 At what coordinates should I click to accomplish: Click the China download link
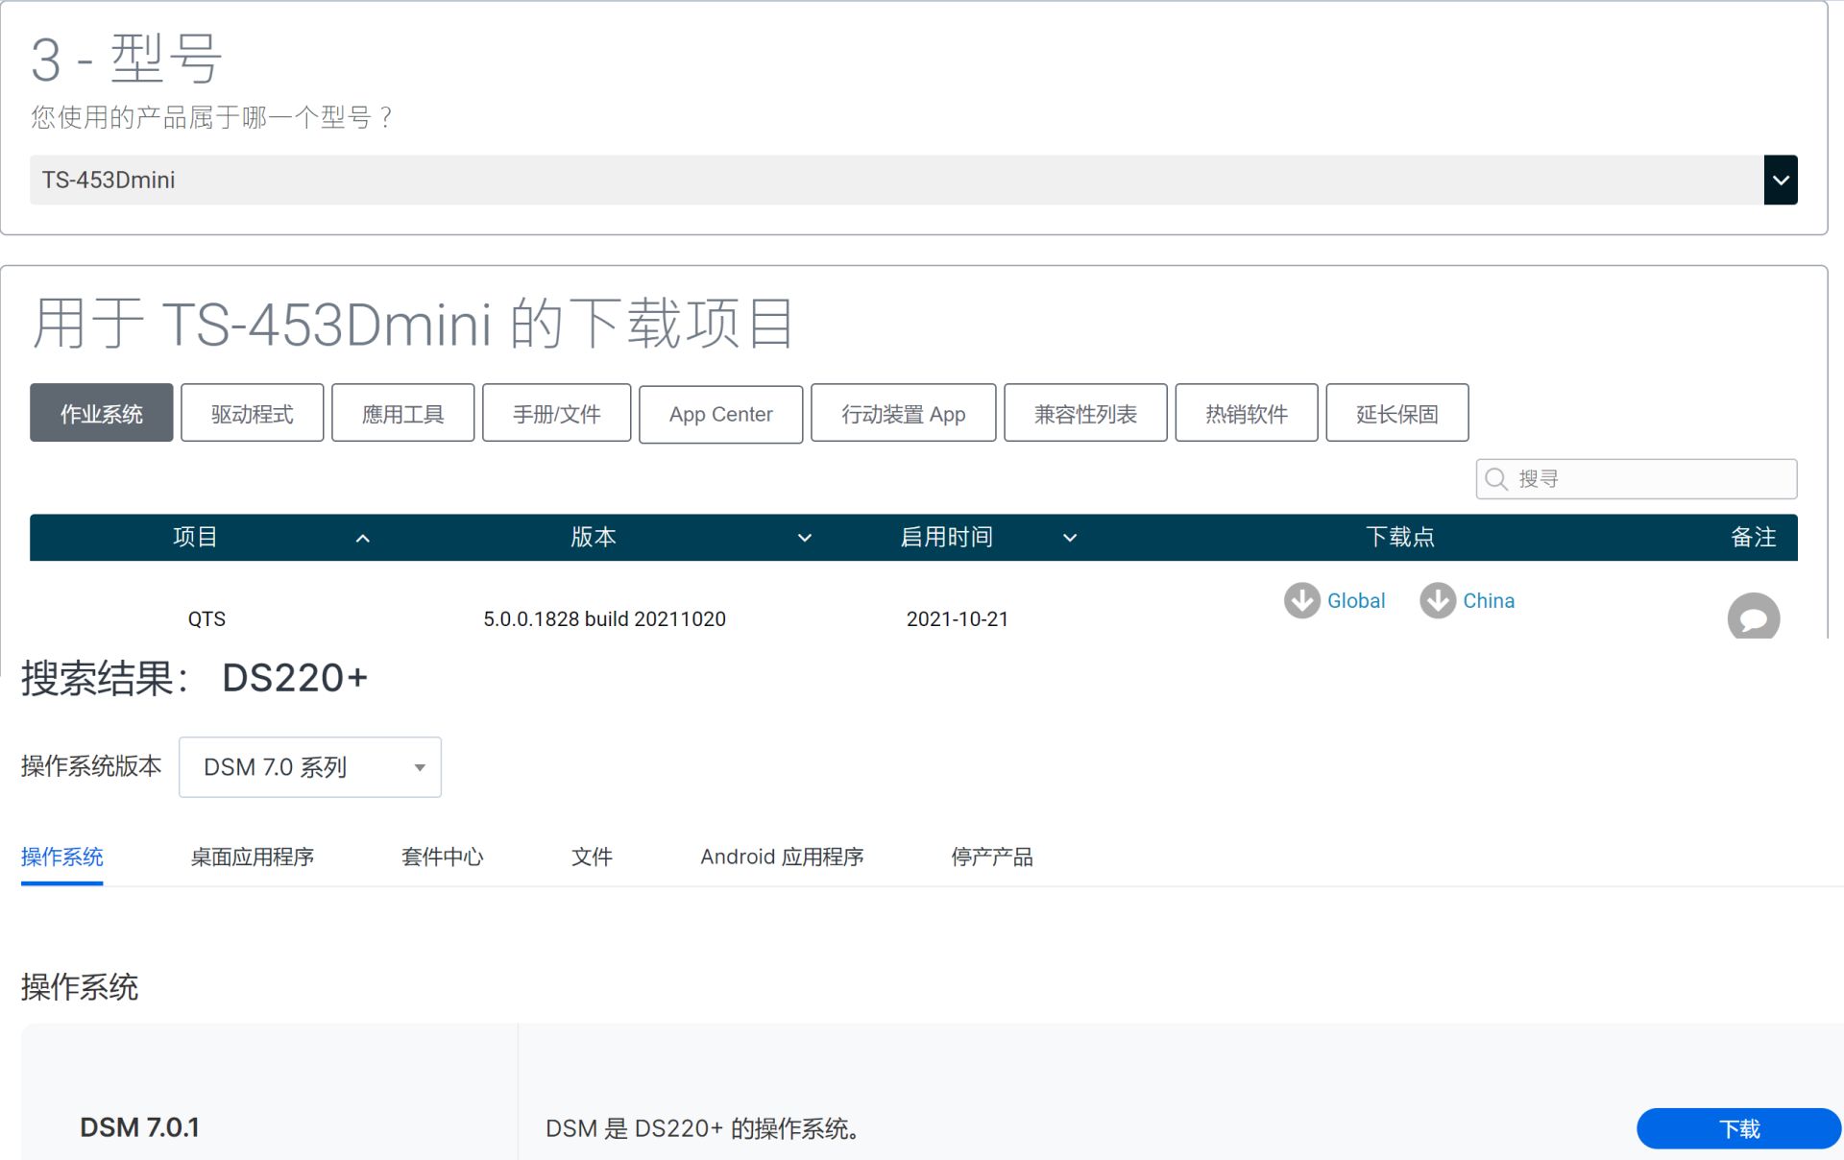1489,601
